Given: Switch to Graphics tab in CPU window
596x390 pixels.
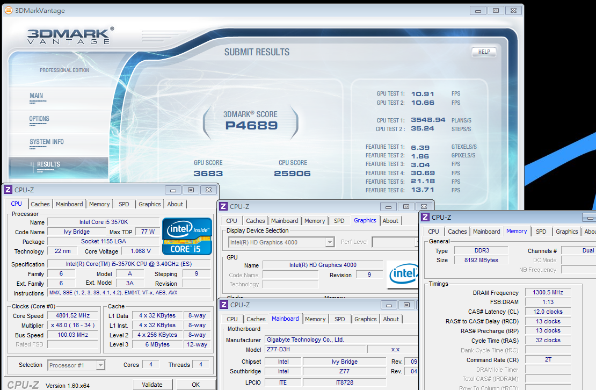Looking at the screenshot, I should pos(150,204).
